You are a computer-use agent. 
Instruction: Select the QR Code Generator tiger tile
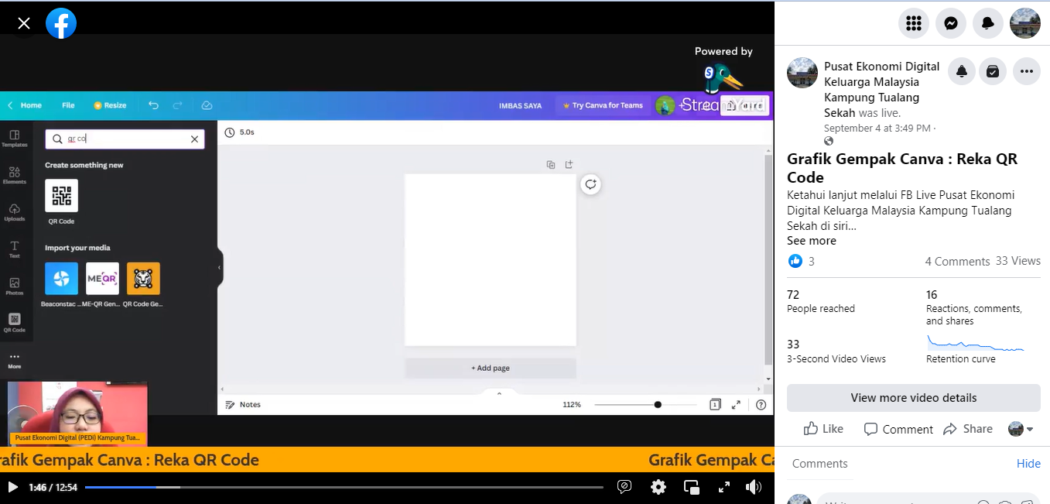(x=143, y=279)
